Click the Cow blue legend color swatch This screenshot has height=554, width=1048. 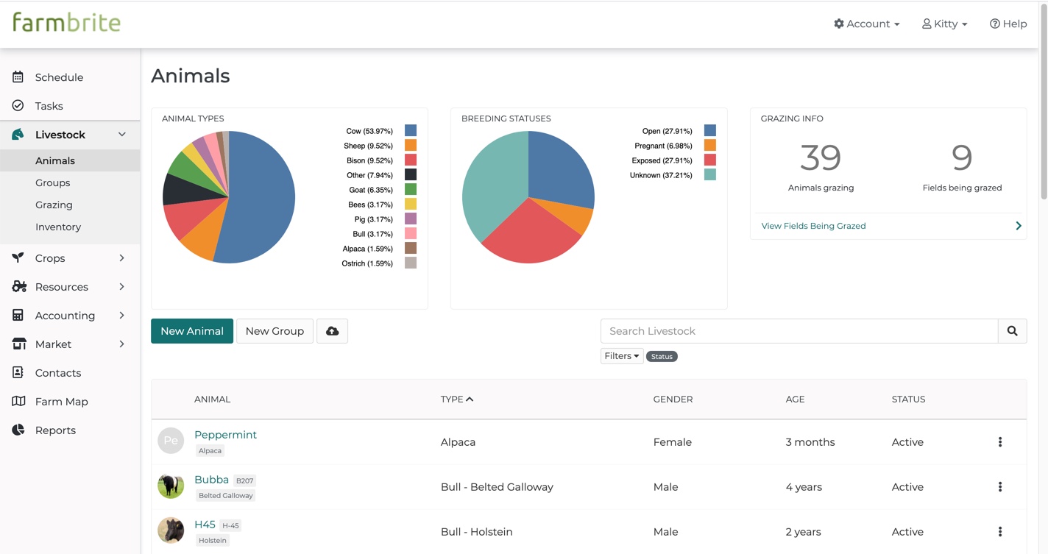click(x=411, y=131)
